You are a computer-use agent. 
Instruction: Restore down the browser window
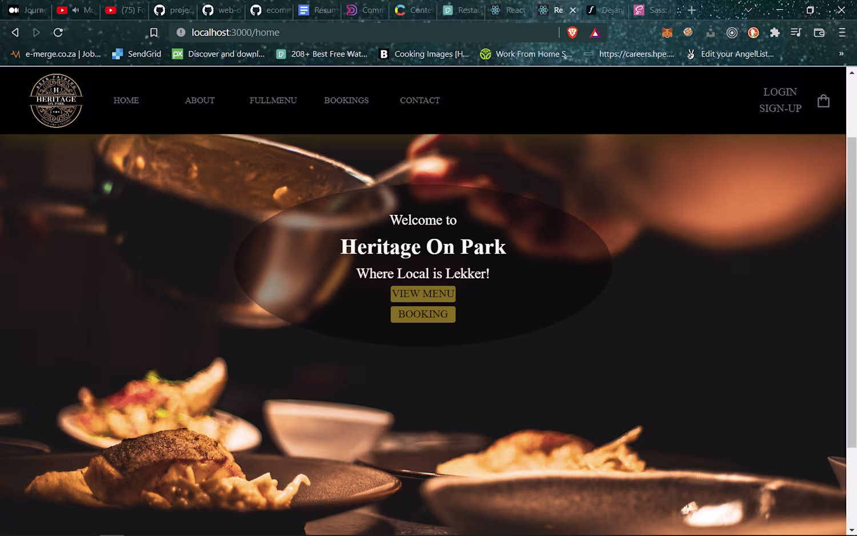tap(810, 10)
